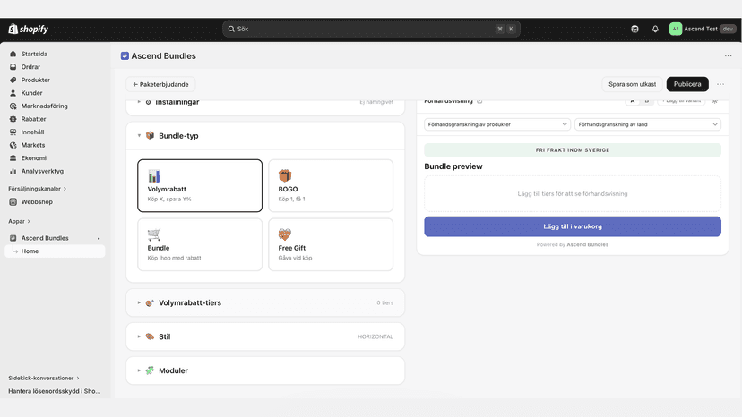Go to Rabatter
Image resolution: width=742 pixels, height=417 pixels.
pyautogui.click(x=33, y=119)
